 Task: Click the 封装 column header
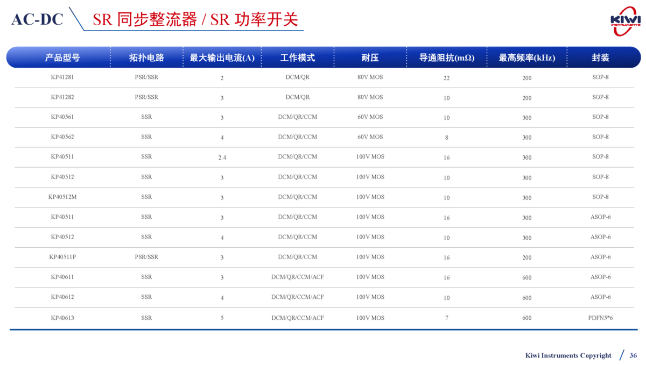(x=600, y=58)
